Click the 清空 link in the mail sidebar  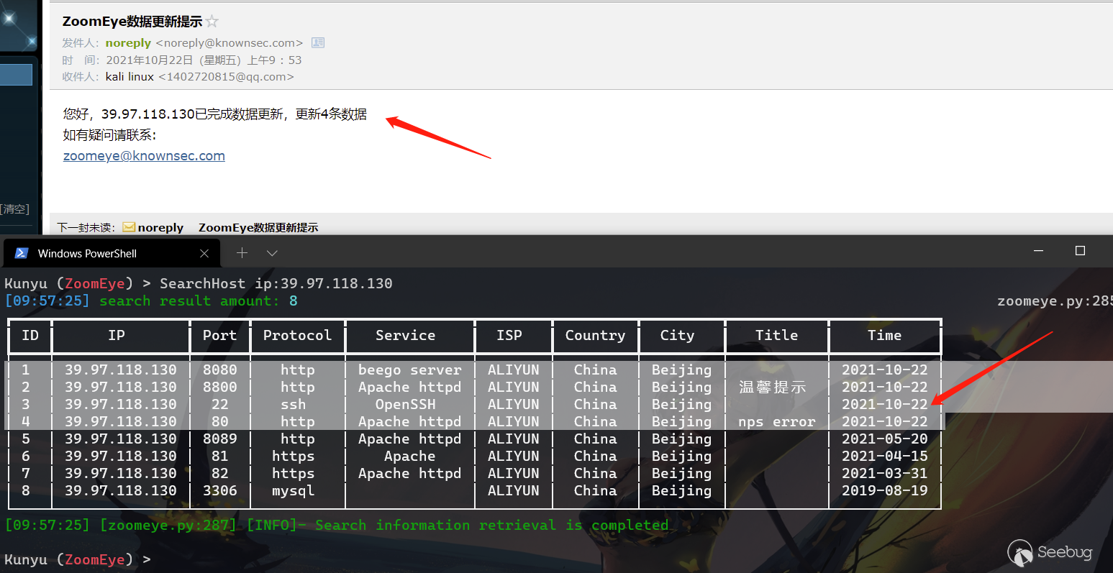click(x=14, y=209)
